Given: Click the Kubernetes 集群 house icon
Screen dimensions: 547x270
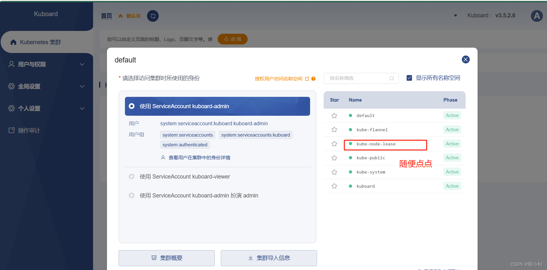Looking at the screenshot, I should [13, 42].
